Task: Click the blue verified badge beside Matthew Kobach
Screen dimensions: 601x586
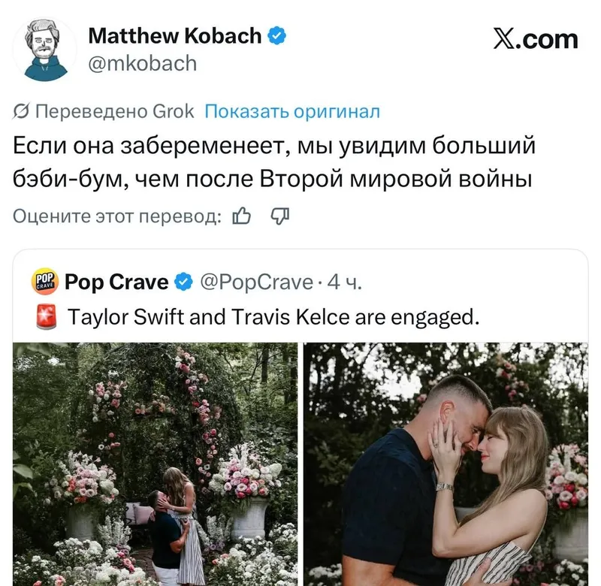Action: [x=276, y=35]
